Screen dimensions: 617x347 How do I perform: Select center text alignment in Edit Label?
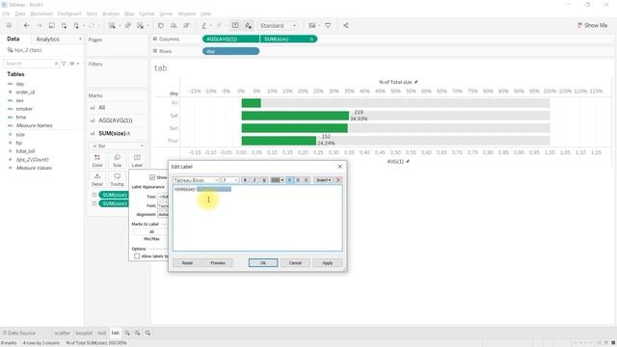pos(298,180)
